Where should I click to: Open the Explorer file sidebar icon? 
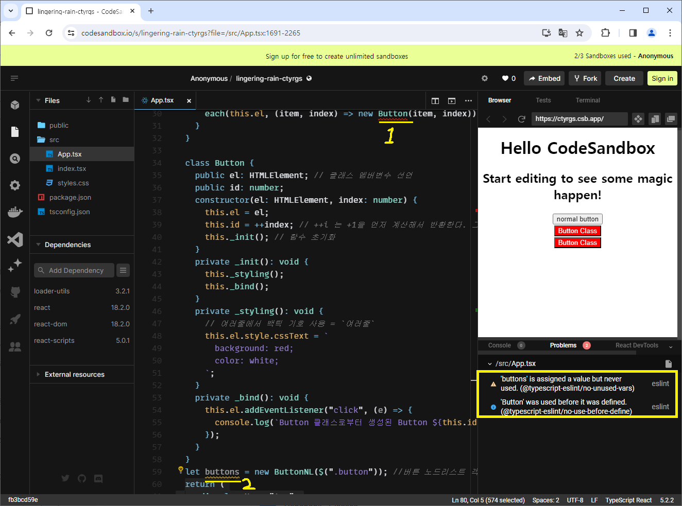click(x=15, y=132)
